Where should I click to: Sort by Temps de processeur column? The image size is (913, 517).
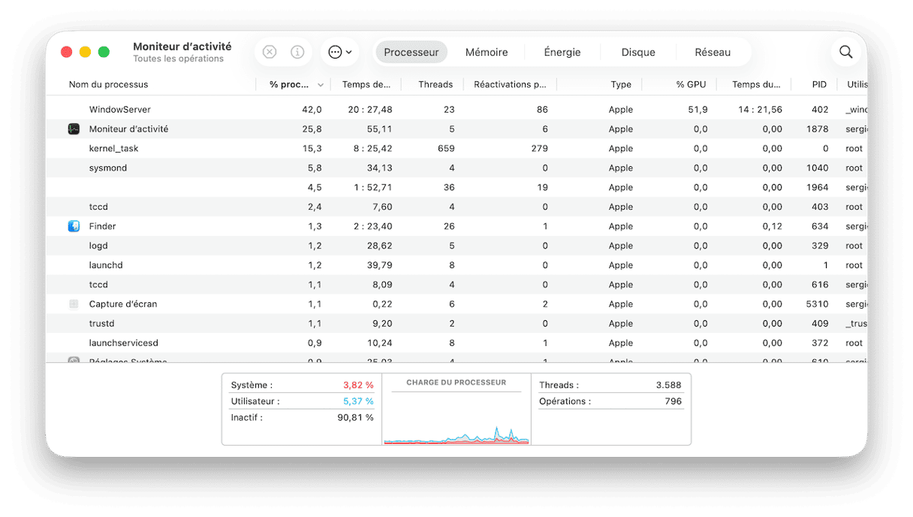click(366, 84)
